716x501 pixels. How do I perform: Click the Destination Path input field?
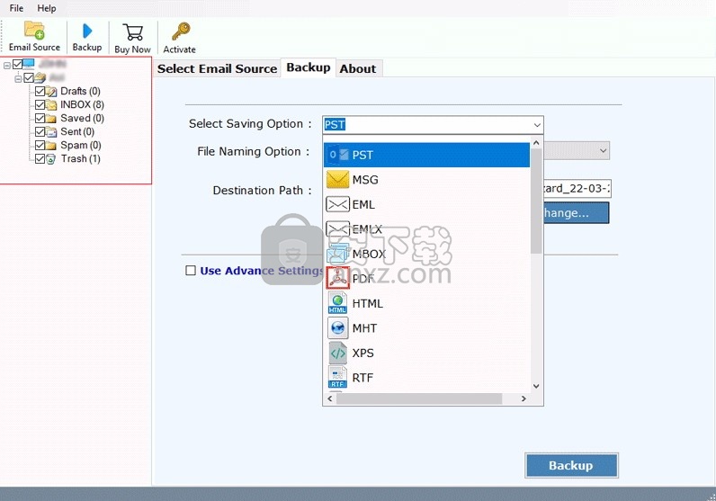click(x=577, y=188)
